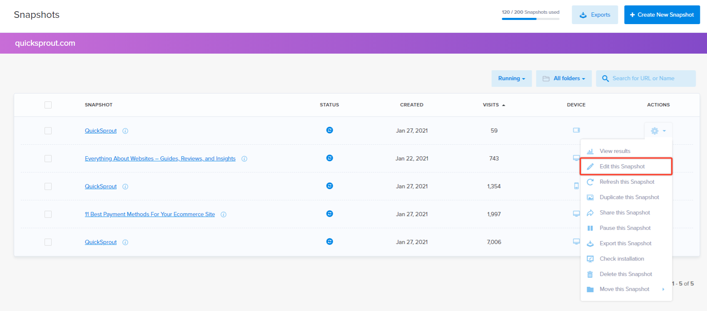Choose Export this Snapshot from the menu
This screenshot has height=311, width=707.
[626, 244]
